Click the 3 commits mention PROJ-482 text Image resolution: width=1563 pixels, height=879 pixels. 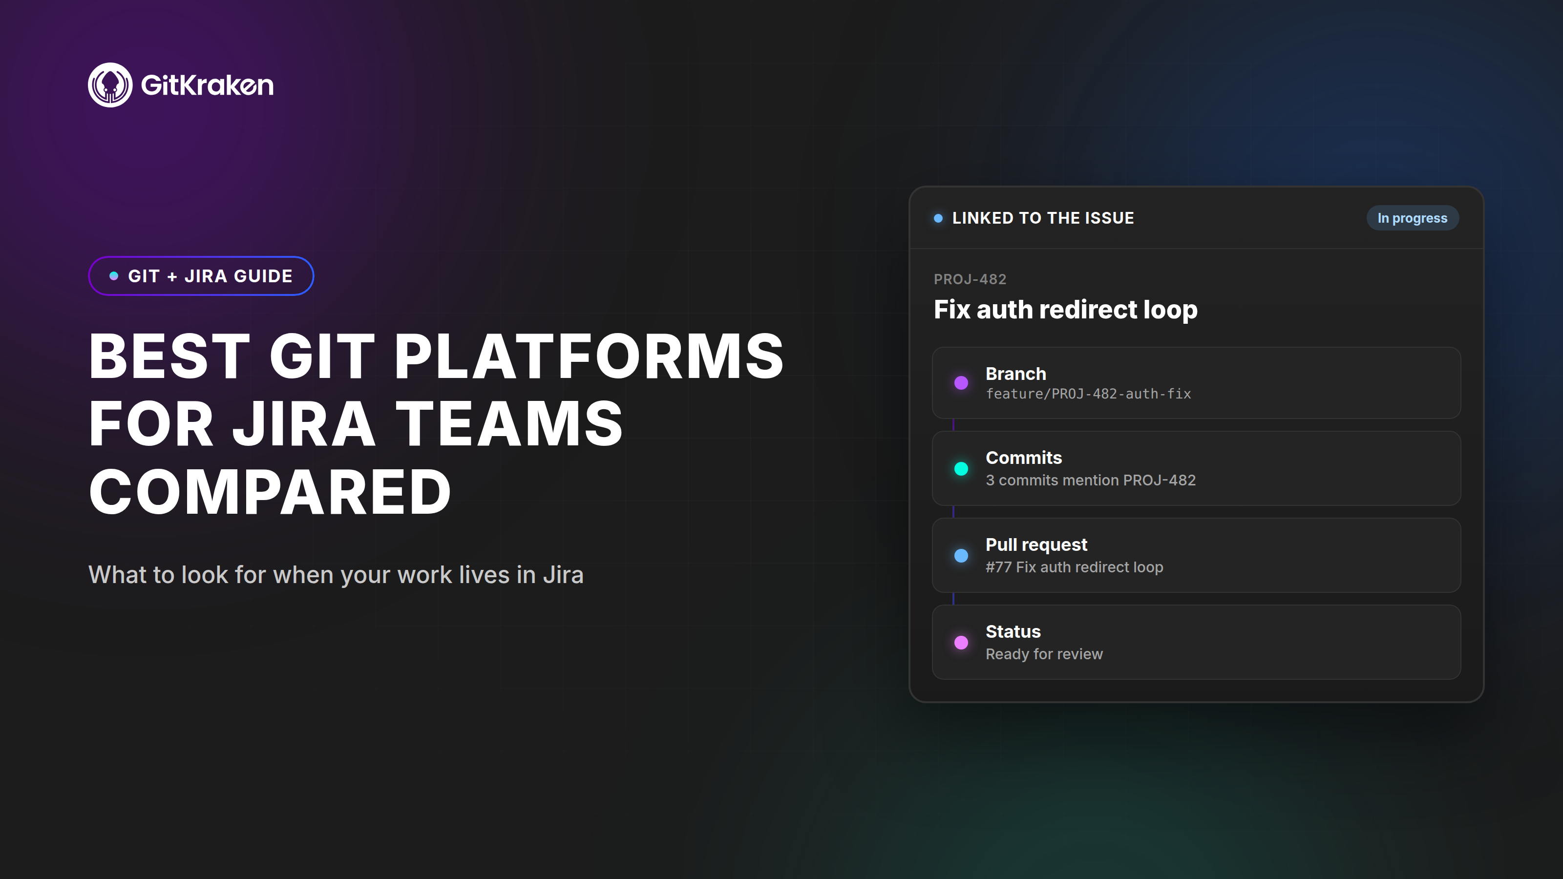pos(1090,480)
